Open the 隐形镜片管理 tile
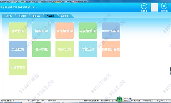The image size is (171, 103). click(111, 49)
